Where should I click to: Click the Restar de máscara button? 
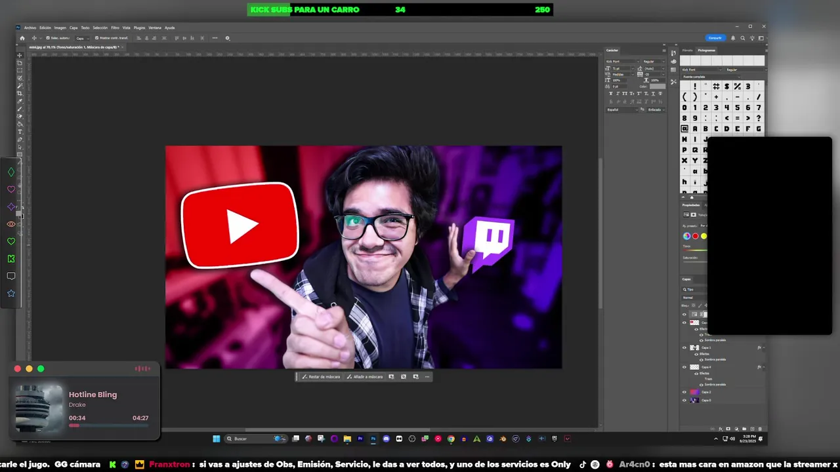(322, 377)
